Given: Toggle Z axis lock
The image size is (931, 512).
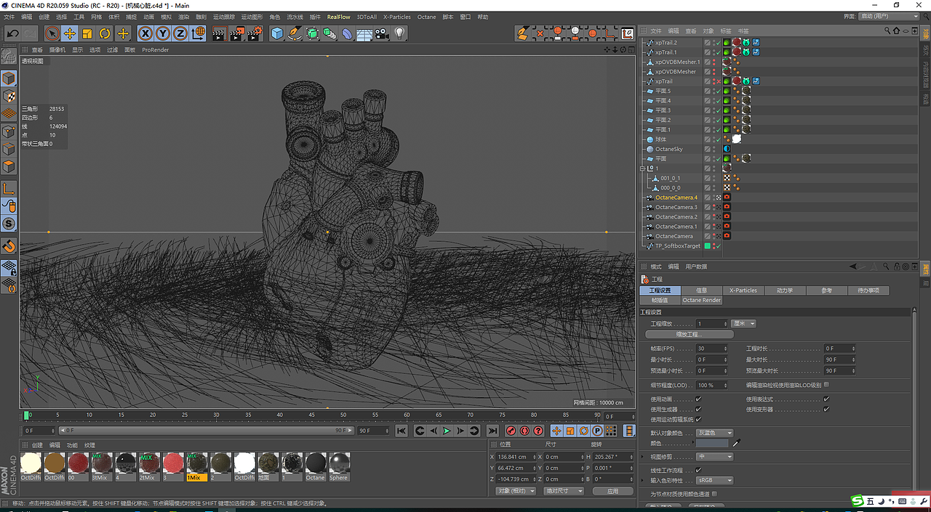Looking at the screenshot, I should pos(180,33).
